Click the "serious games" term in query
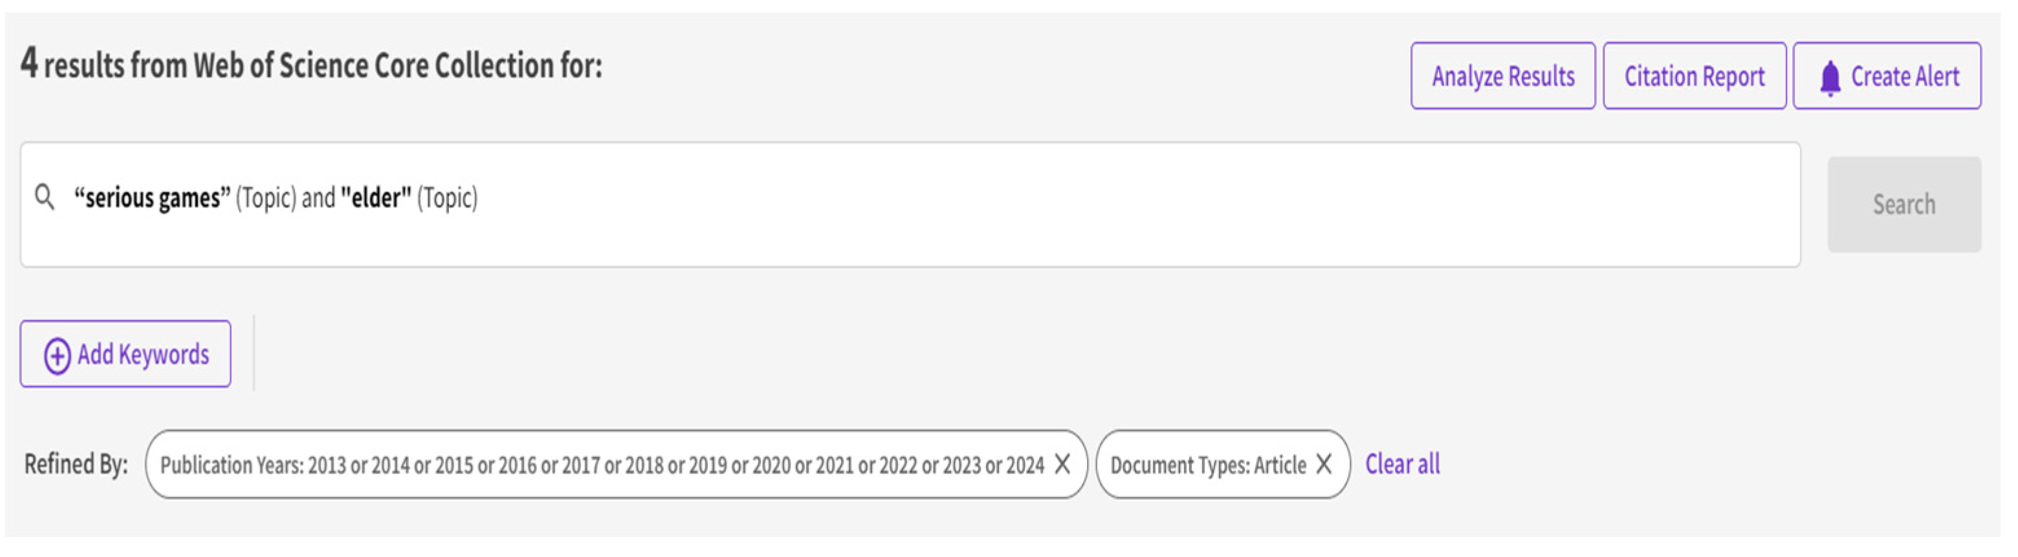The width and height of the screenshot is (2018, 557). (152, 198)
